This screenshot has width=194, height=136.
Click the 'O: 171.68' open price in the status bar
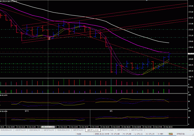tap(115, 134)
